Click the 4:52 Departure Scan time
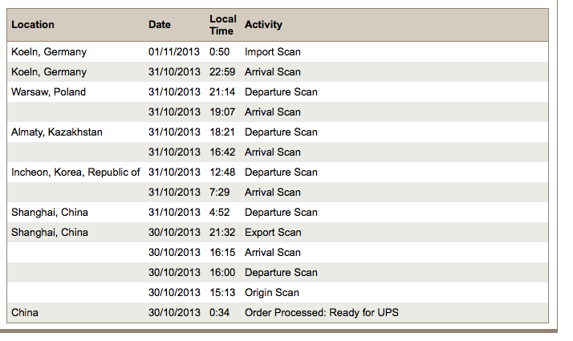 220,213
